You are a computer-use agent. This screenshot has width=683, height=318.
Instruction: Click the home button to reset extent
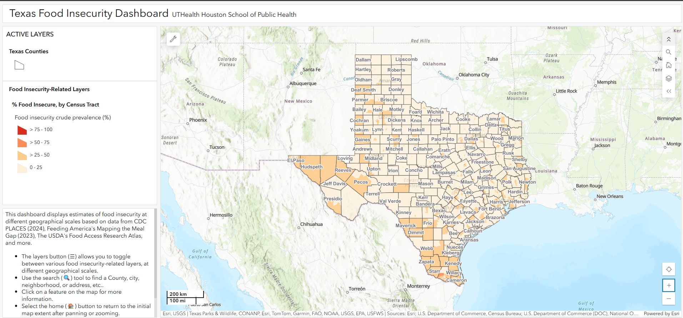pyautogui.click(x=668, y=65)
